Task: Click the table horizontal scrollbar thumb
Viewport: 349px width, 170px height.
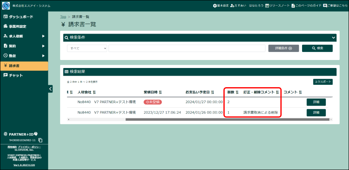Action: point(227,119)
